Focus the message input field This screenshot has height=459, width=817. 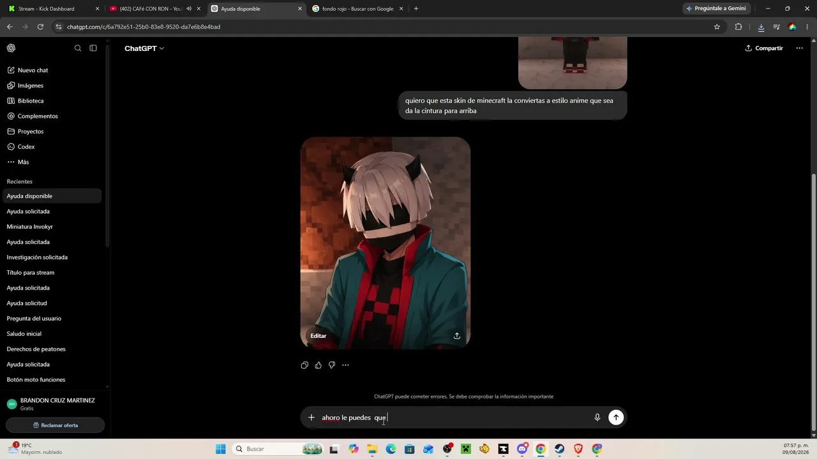(454, 418)
